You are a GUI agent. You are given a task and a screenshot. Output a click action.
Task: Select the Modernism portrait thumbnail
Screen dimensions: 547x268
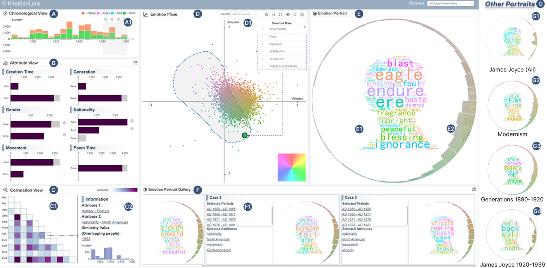tap(512, 106)
